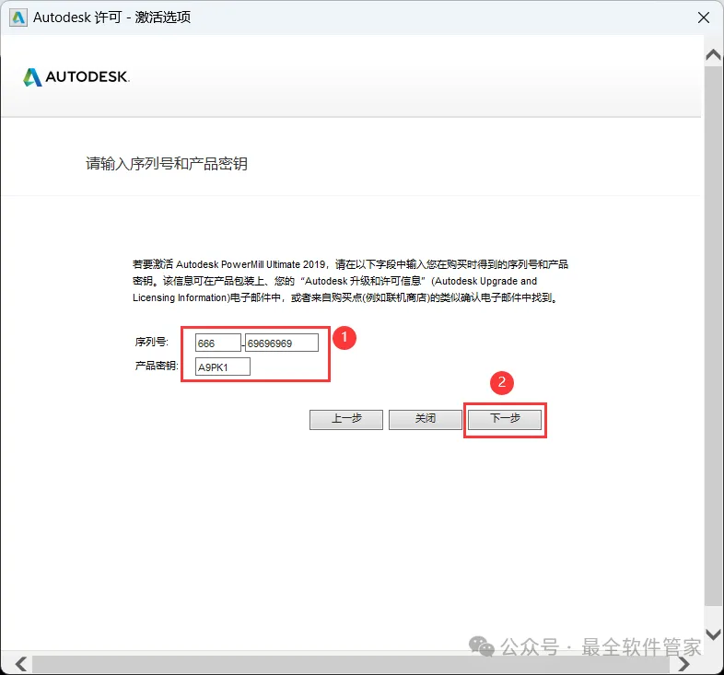This screenshot has height=675, width=724.
Task: Click the Autodesk logo in header
Action: 76,77
